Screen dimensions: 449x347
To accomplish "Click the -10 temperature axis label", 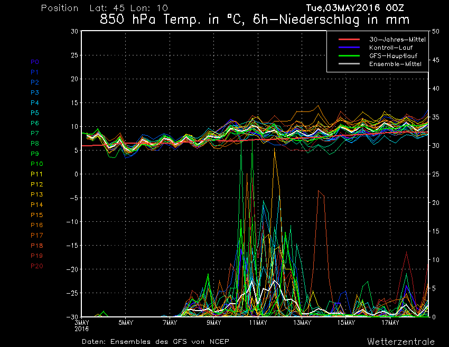I will click(72, 222).
